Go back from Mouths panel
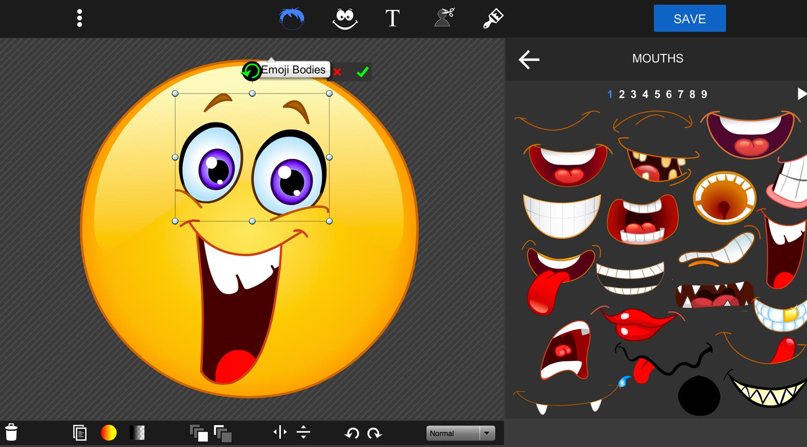Viewport: 807px width, 447px height. (x=529, y=59)
